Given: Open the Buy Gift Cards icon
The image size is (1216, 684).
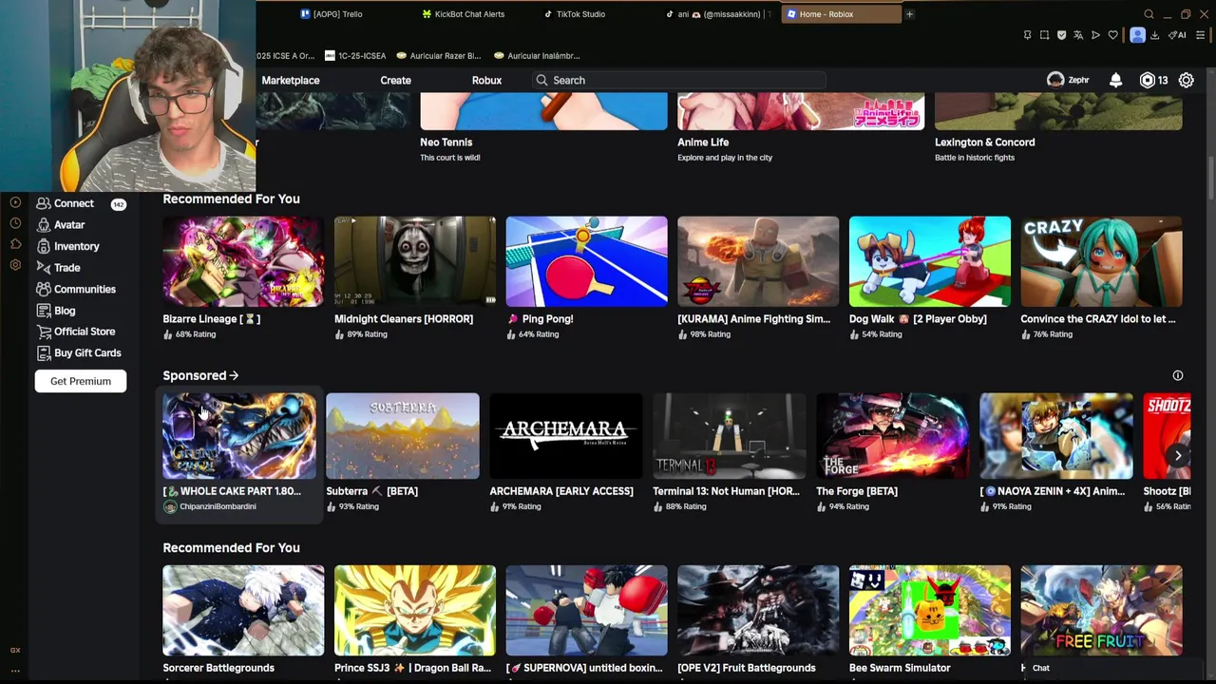Looking at the screenshot, I should (x=44, y=352).
